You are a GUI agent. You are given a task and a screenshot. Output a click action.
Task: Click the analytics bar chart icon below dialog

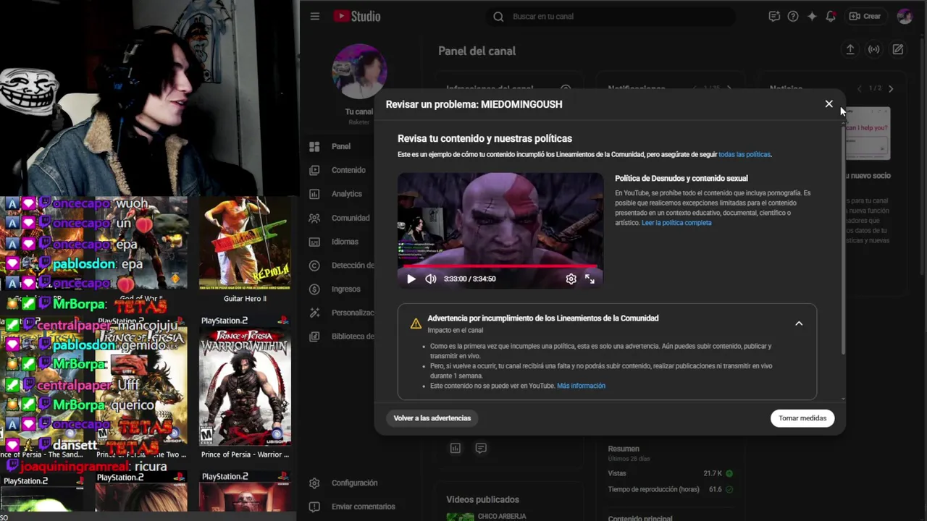pyautogui.click(x=456, y=448)
